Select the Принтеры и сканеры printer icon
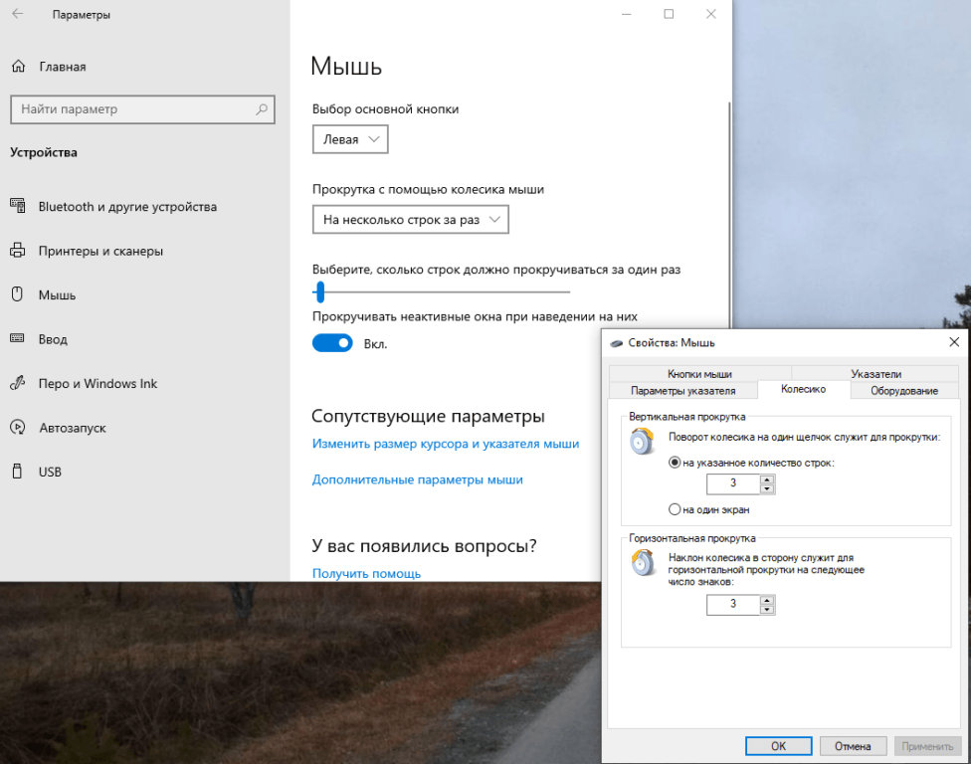This screenshot has width=971, height=764. point(17,250)
